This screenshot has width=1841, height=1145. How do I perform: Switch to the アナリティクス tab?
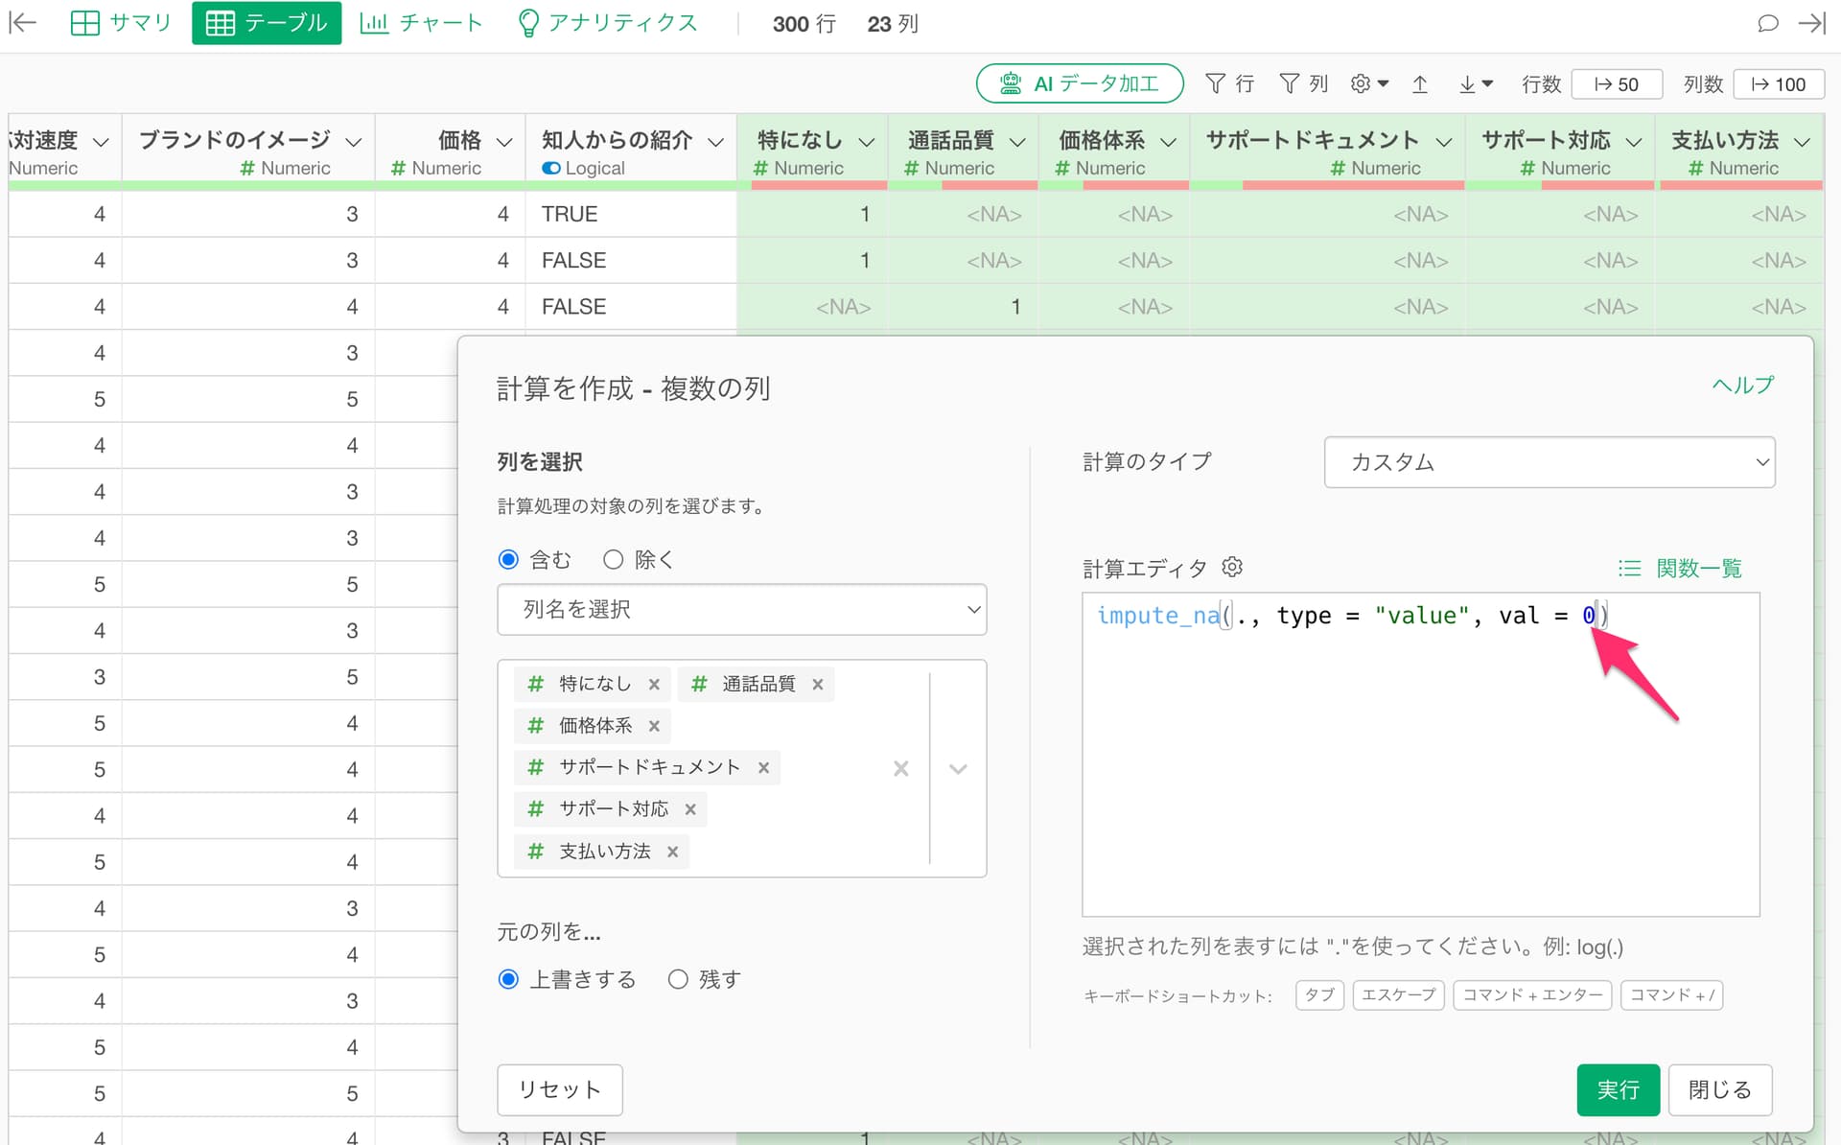[x=607, y=23]
